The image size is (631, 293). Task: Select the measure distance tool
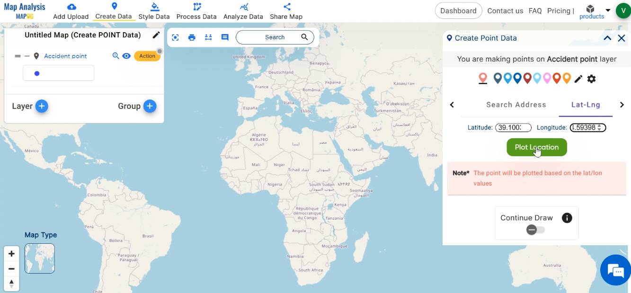click(208, 37)
